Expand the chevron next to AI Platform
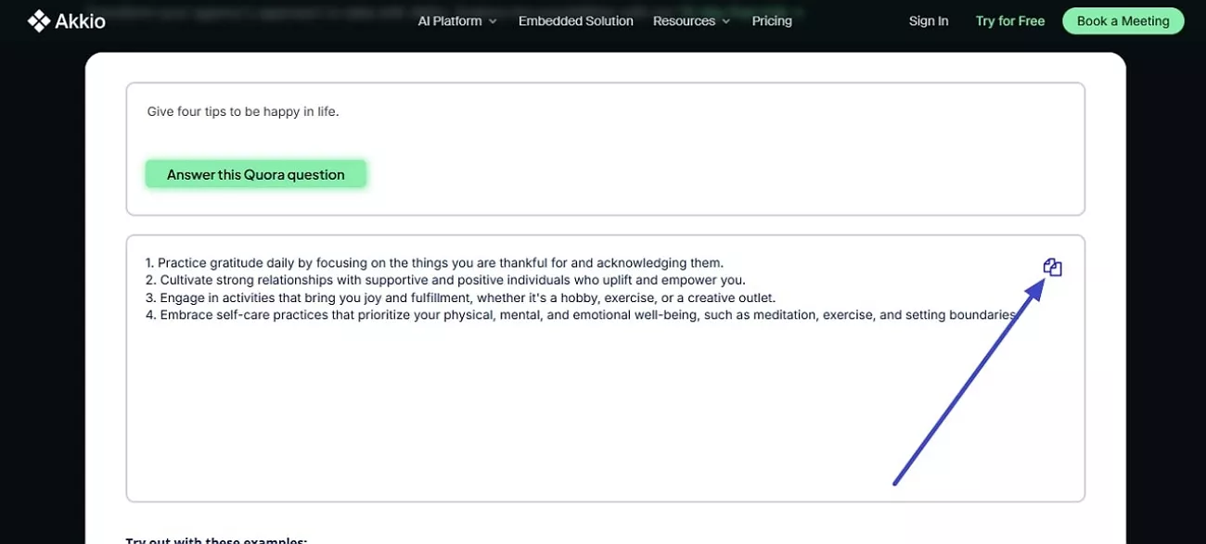Screen dimensions: 1206x544 pyautogui.click(x=493, y=21)
